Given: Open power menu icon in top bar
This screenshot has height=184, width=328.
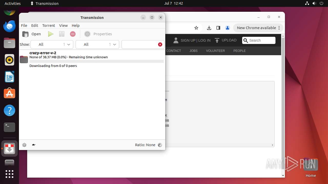Looking at the screenshot, I should [321, 3].
